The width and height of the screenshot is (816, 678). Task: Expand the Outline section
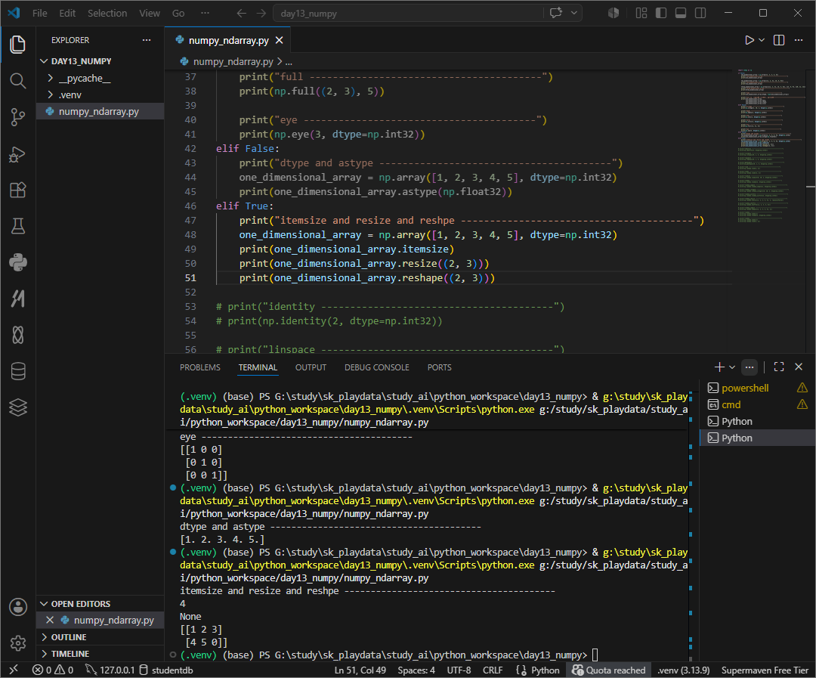(x=100, y=637)
